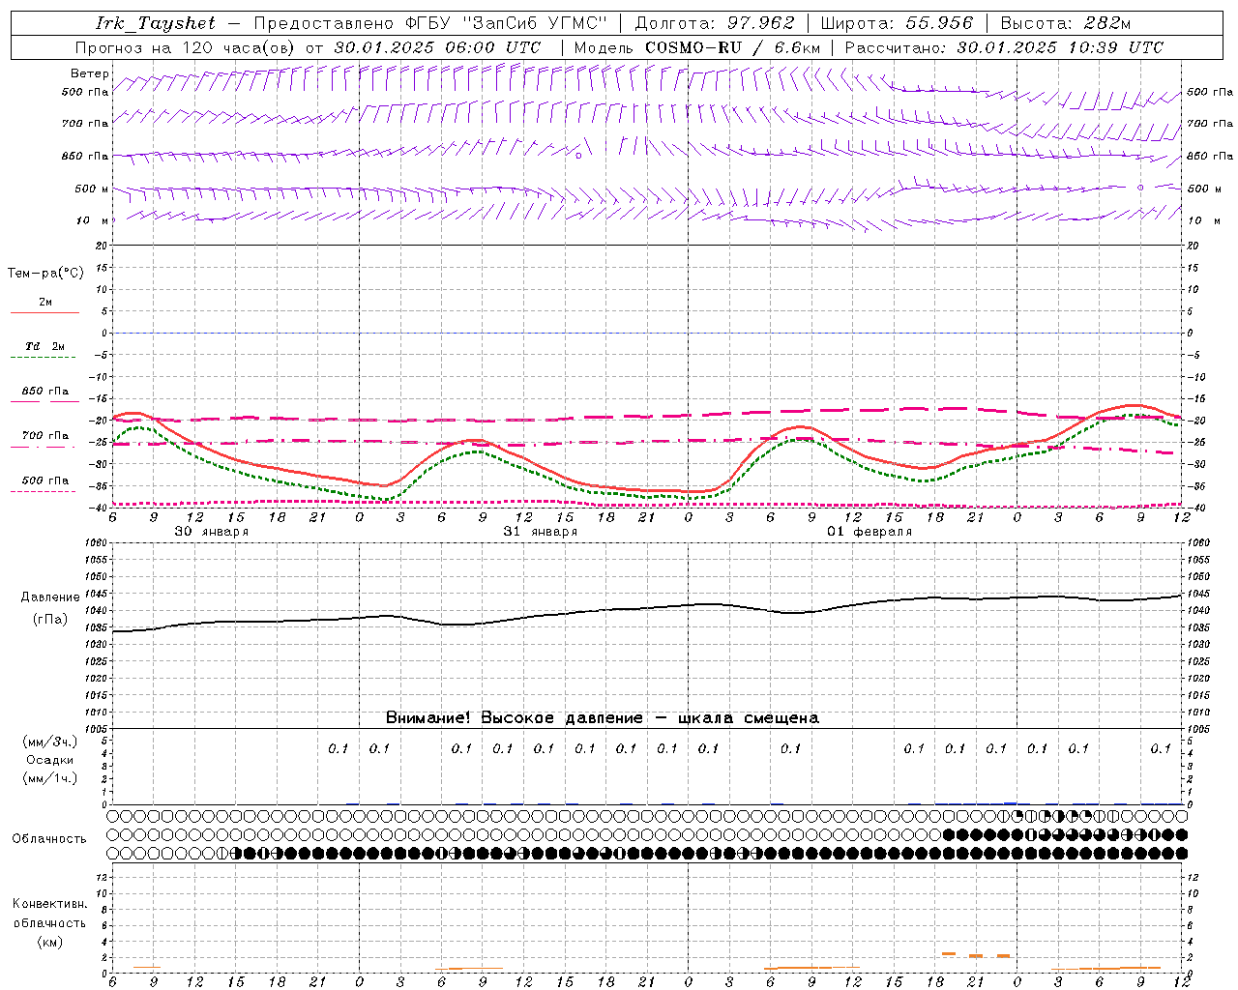Select the forecast start '30.01.2025 06:00 UTC'
The width and height of the screenshot is (1238, 990).
(x=437, y=47)
